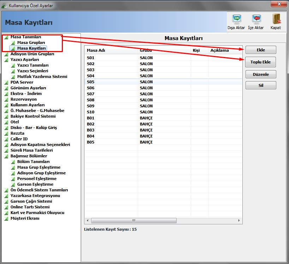Click the scrollbar left arrow
This screenshot has width=289, height=264.
tap(88, 220)
